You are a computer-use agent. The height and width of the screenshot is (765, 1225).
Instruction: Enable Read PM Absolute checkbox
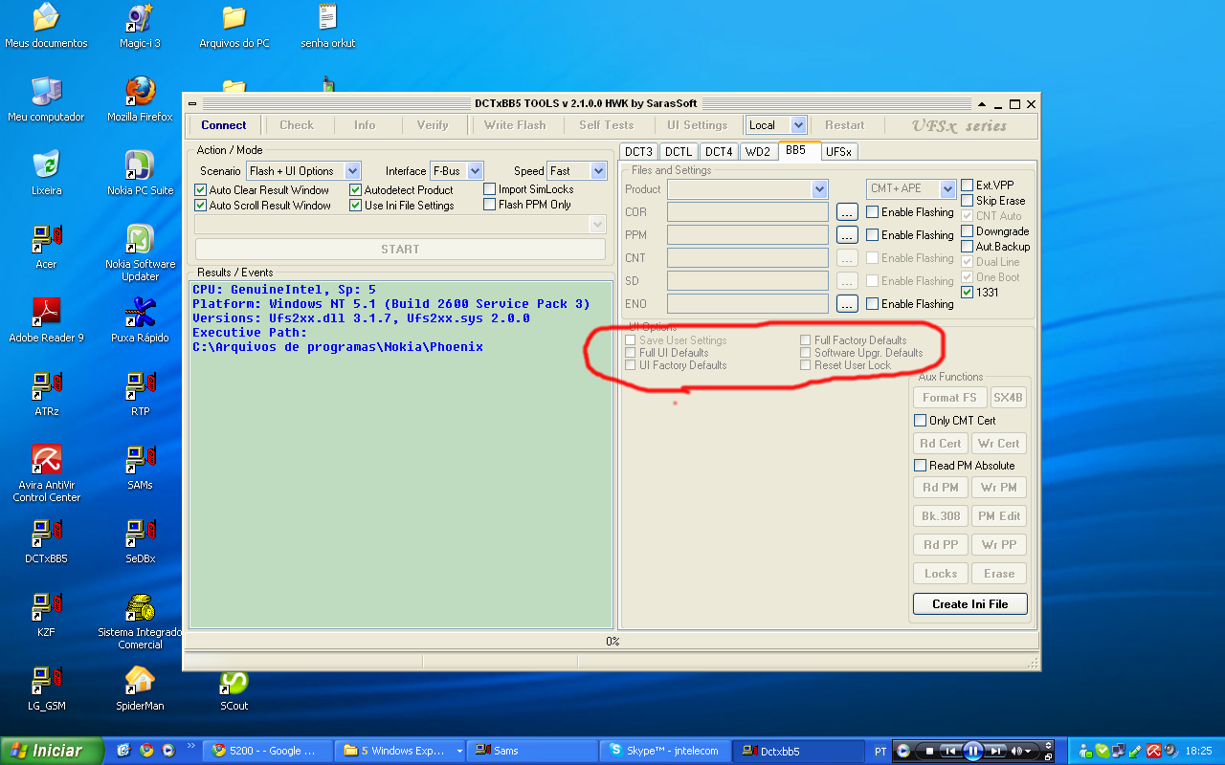(x=921, y=466)
